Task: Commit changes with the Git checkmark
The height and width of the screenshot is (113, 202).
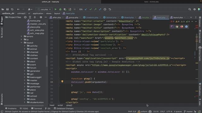Action: coord(91,9)
